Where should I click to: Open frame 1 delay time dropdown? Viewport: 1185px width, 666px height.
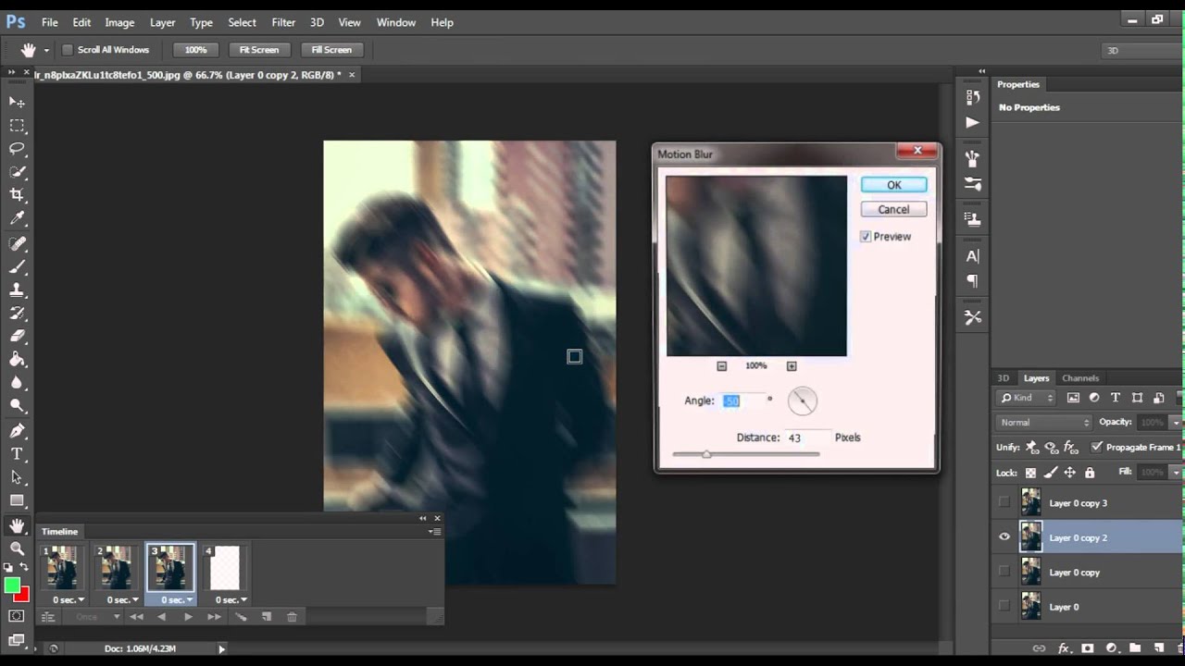click(x=67, y=600)
